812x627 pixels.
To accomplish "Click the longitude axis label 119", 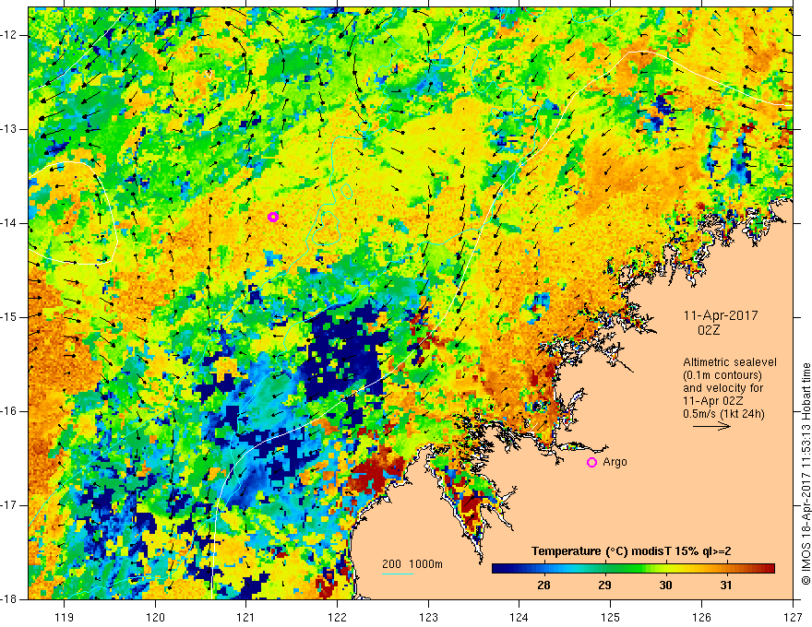I will point(65,617).
